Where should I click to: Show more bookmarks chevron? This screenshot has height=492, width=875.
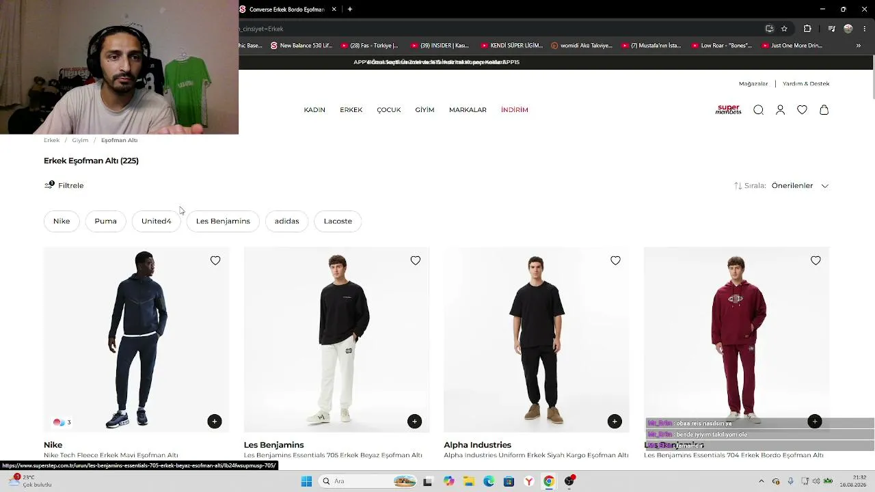click(859, 46)
